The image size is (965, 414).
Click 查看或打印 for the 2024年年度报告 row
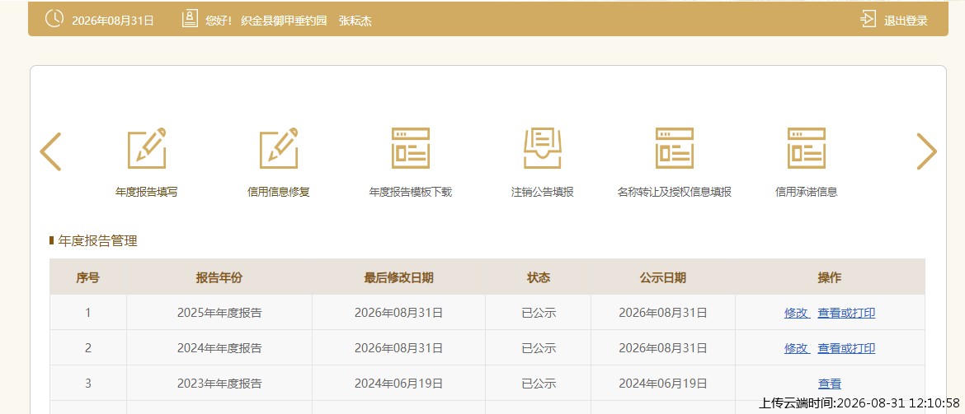846,348
